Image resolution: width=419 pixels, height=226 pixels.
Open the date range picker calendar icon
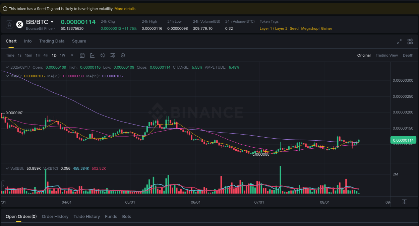[x=82, y=55]
